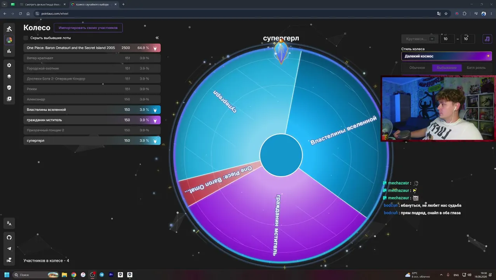This screenshot has width=496, height=280.
Task: Open the layers sidebar icon
Action: 9,76
